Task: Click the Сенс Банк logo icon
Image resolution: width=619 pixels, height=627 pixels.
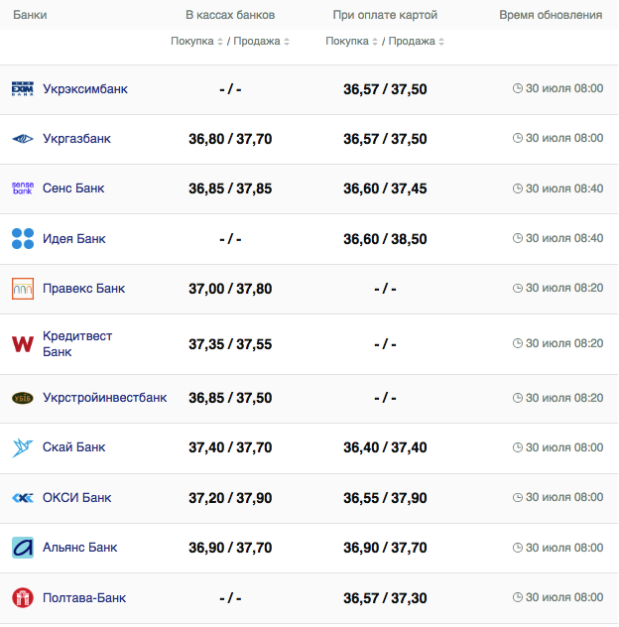Action: 23,188
